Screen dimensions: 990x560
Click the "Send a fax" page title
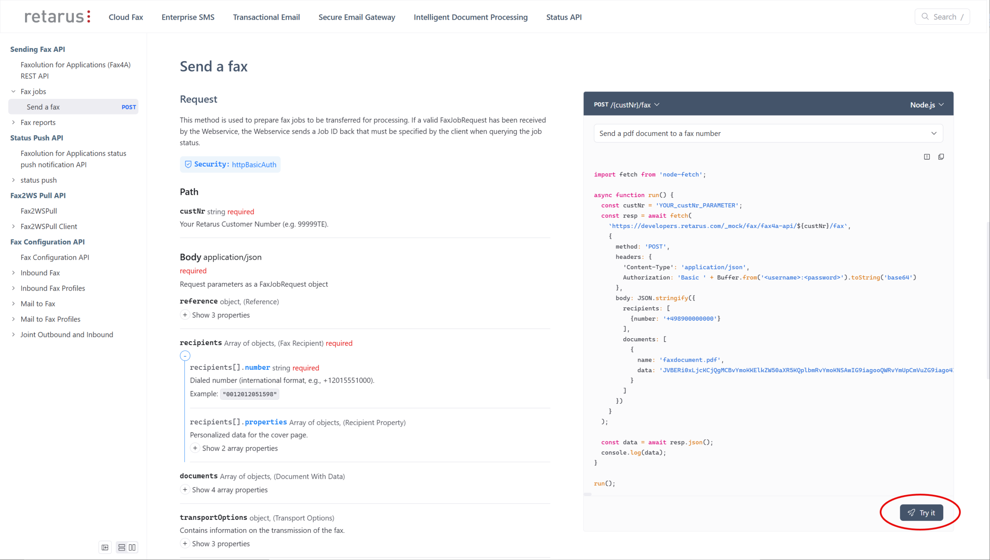[x=213, y=66]
